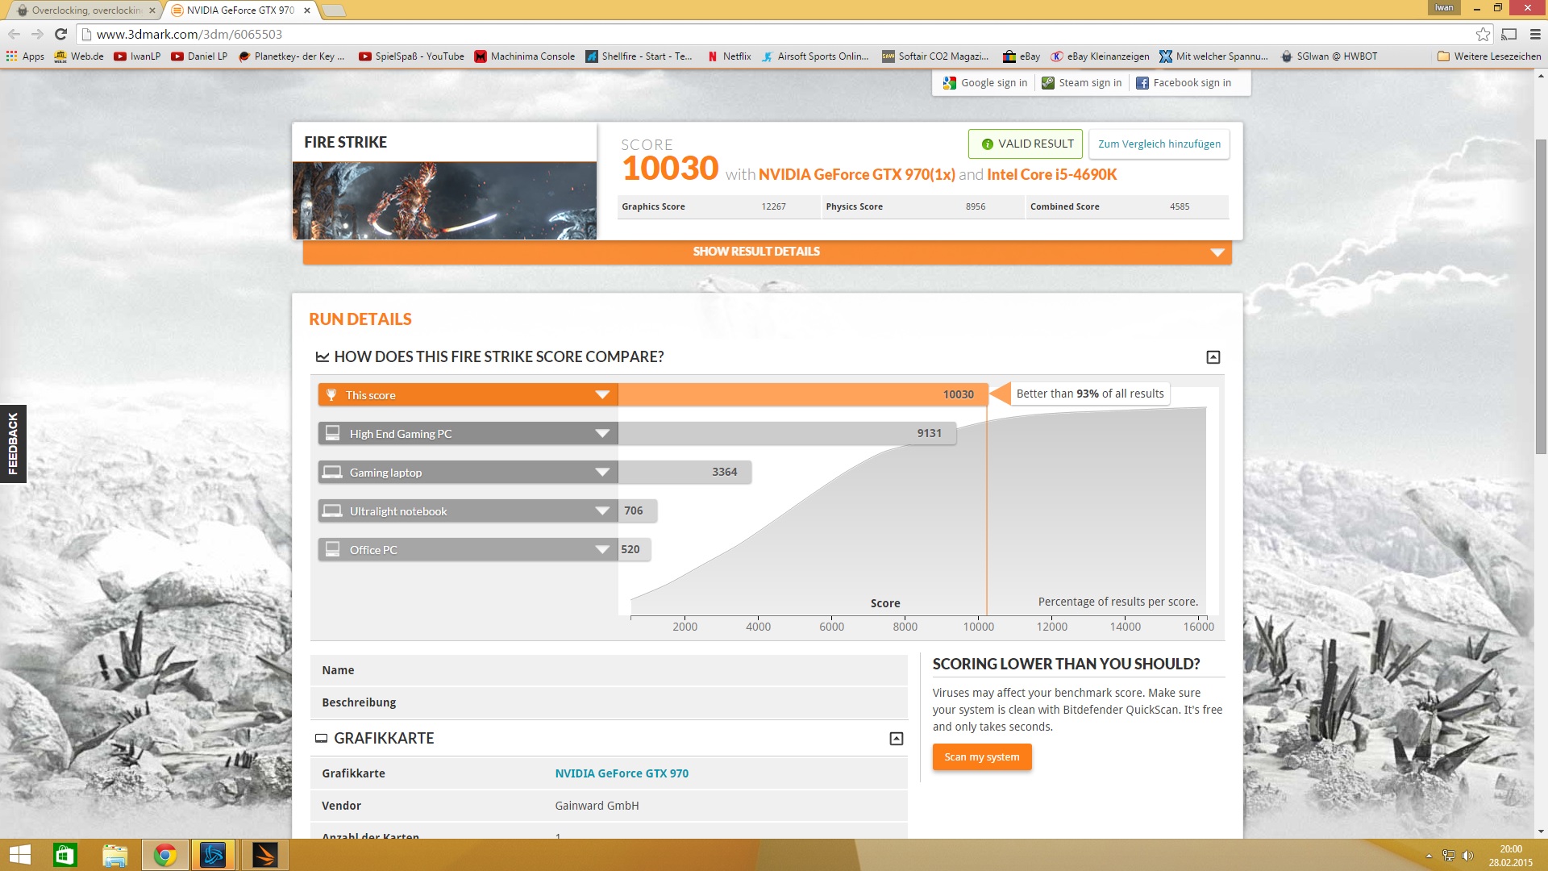Click Zum Vergleich hinzufügen
Image resolution: width=1548 pixels, height=871 pixels.
tap(1159, 144)
